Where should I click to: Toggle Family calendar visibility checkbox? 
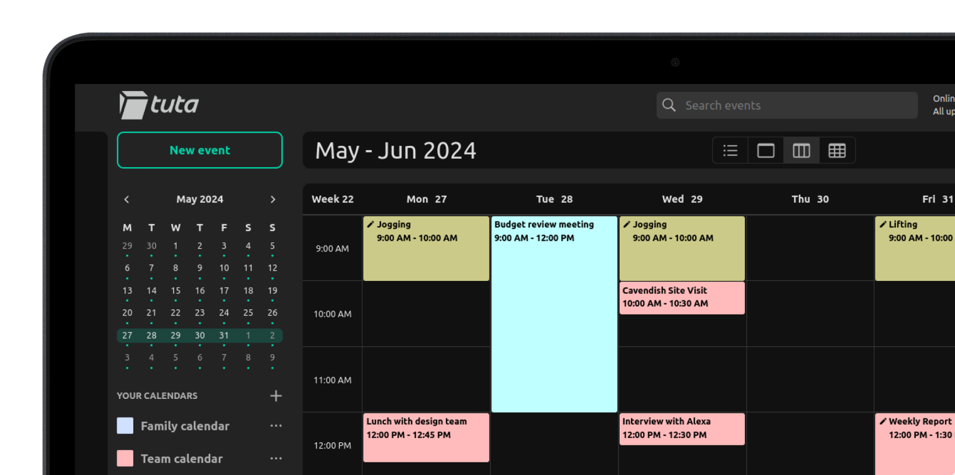(125, 426)
